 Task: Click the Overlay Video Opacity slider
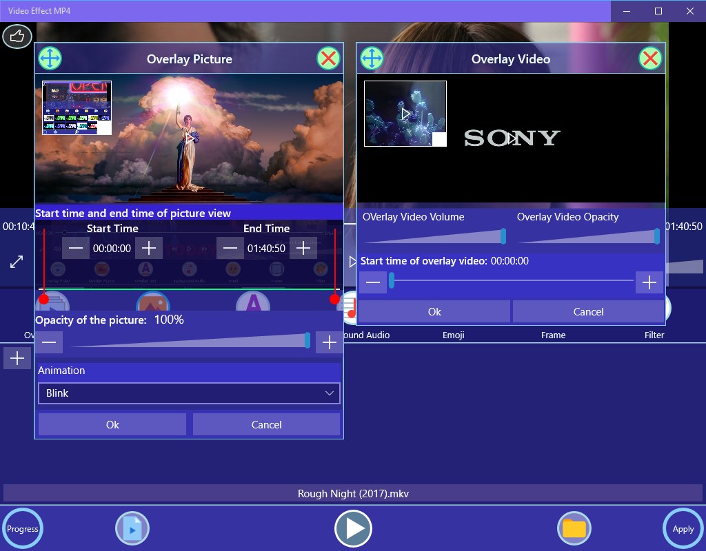[x=589, y=236]
